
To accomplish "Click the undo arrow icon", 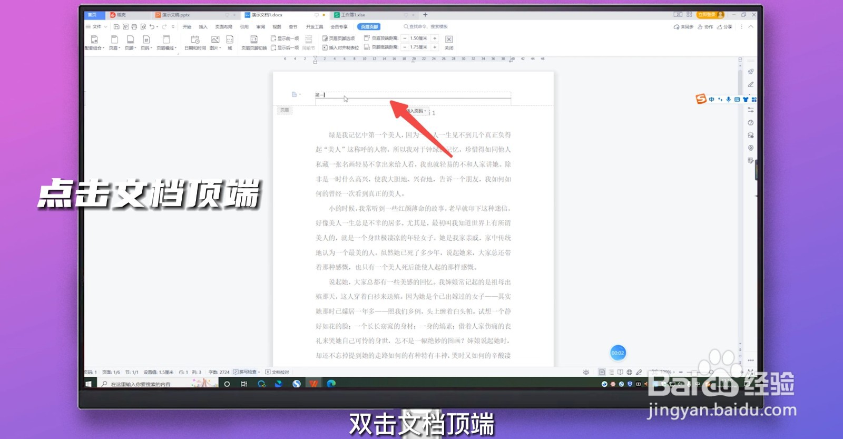I will [x=152, y=26].
